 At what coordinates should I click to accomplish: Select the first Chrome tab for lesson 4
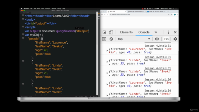[x=116, y=12]
